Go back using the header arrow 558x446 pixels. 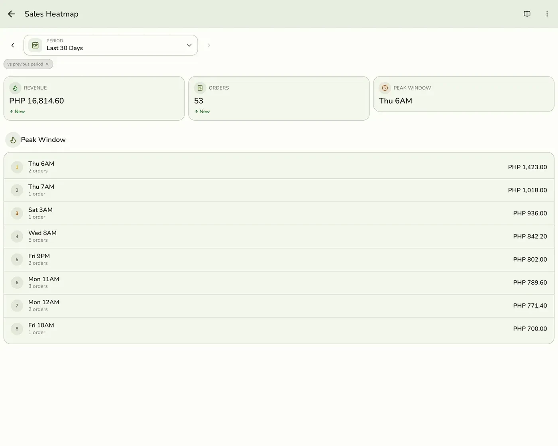(11, 14)
